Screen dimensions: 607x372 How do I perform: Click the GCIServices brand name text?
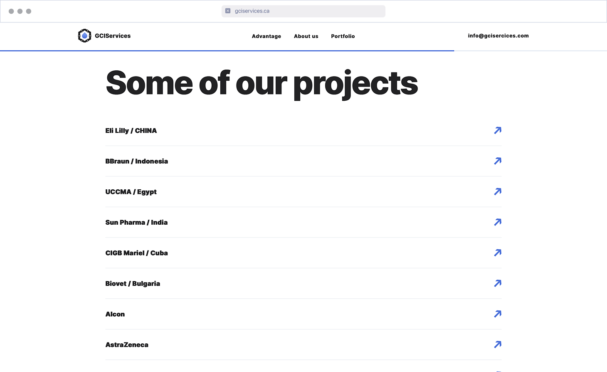point(113,36)
